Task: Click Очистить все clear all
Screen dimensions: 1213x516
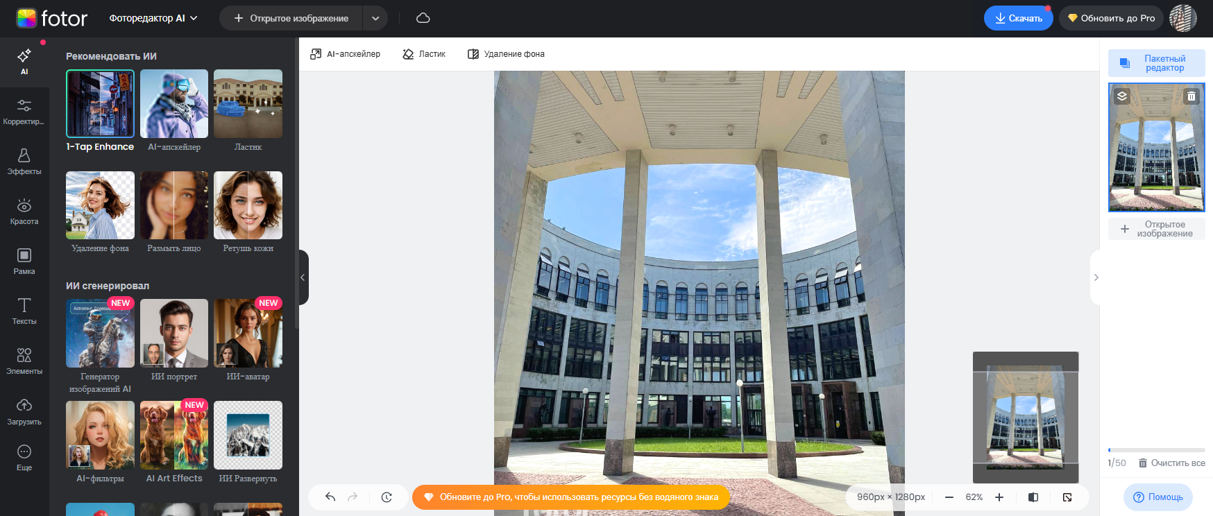Action: [x=1171, y=463]
